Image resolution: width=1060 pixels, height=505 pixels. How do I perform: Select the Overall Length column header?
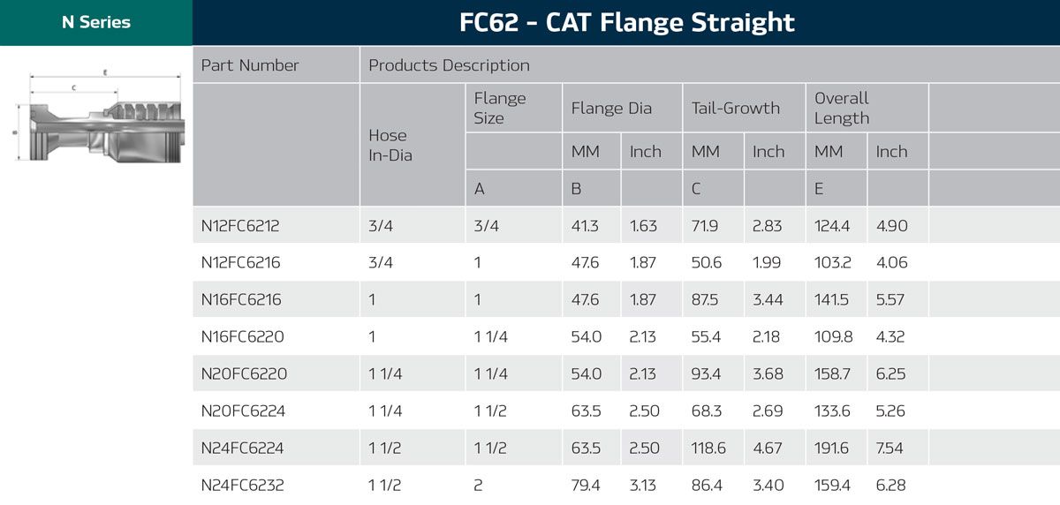[x=842, y=108]
